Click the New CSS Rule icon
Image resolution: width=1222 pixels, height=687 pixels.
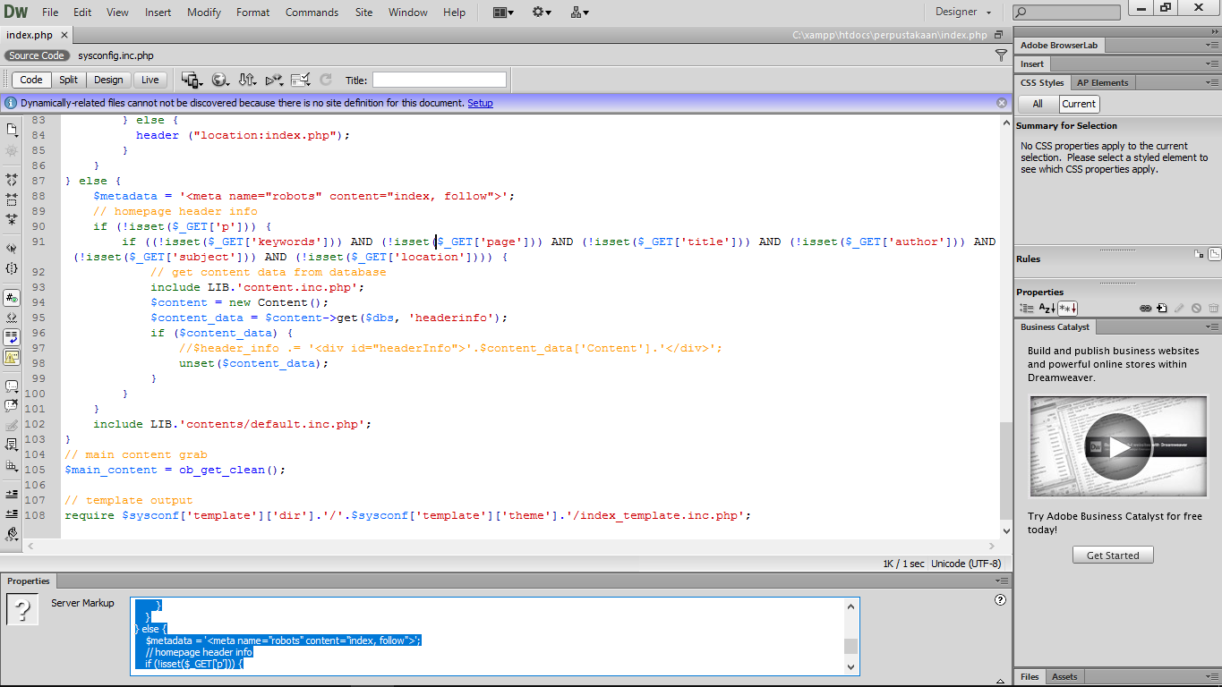pyautogui.click(x=1161, y=308)
